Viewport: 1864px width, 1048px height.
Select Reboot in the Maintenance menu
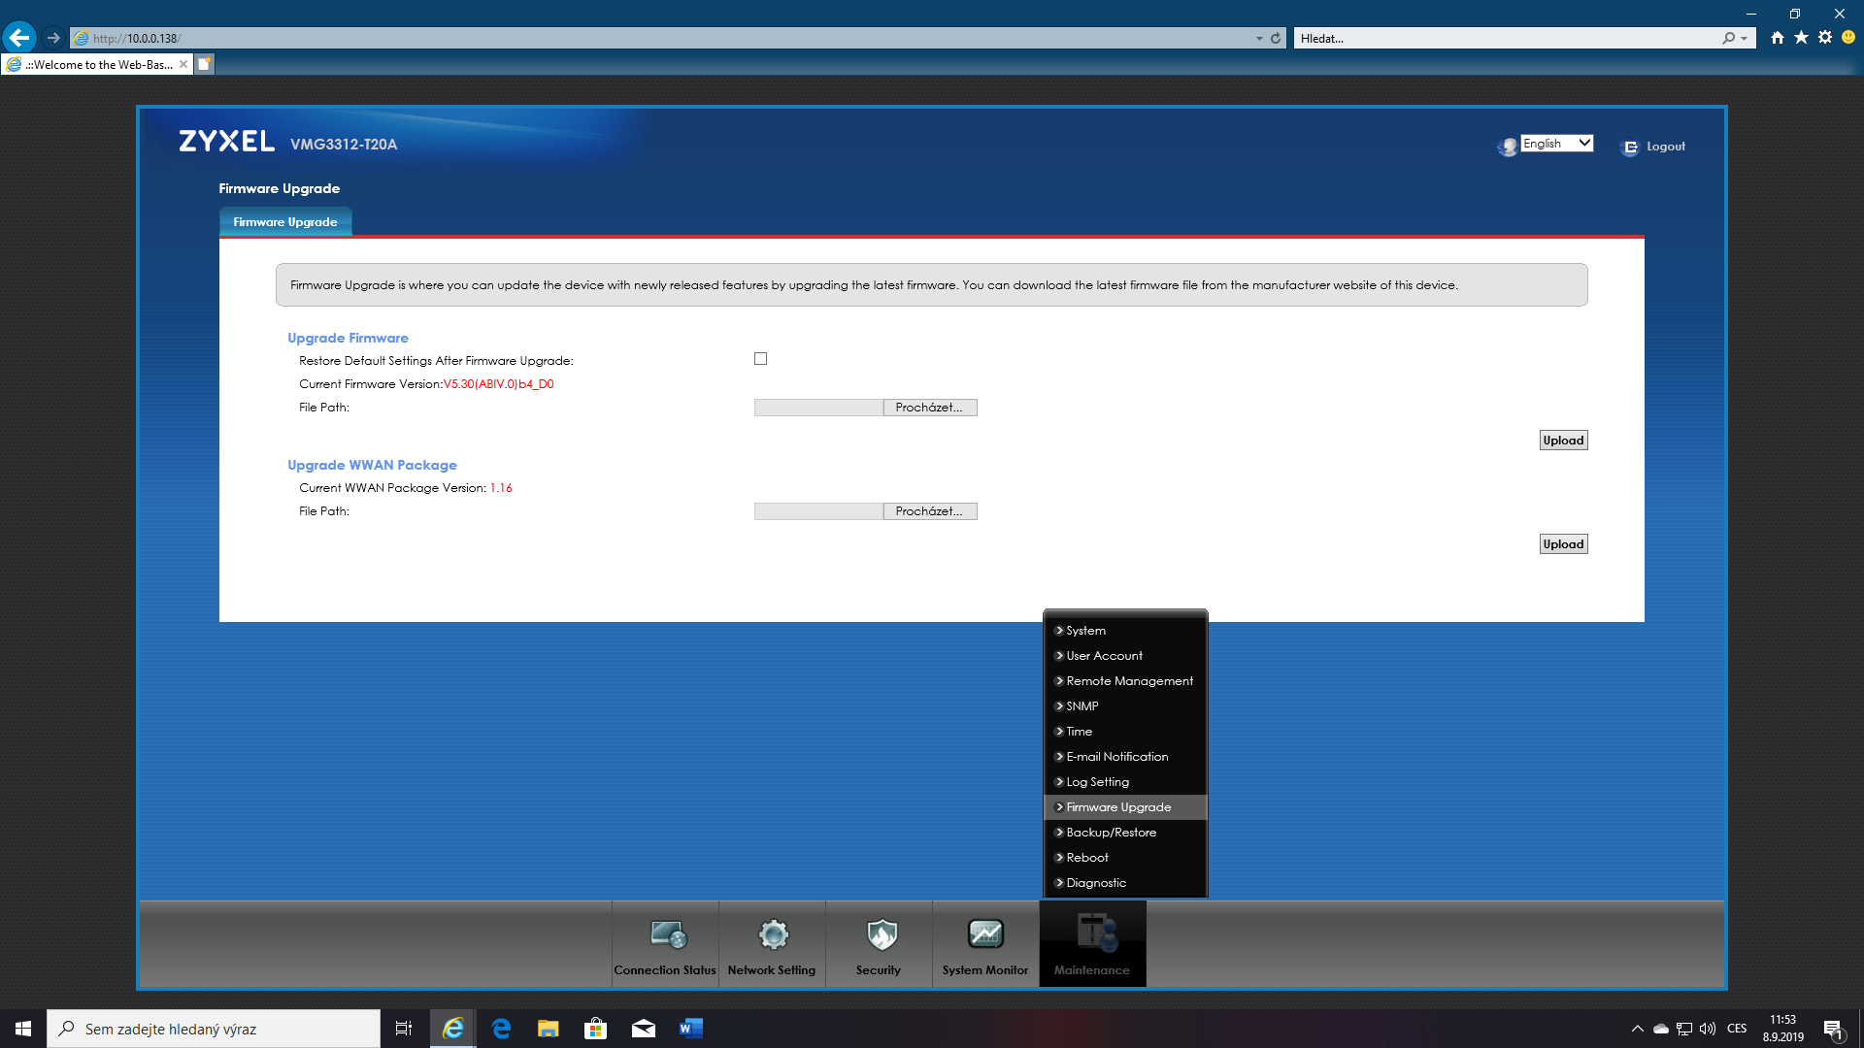[1087, 858]
